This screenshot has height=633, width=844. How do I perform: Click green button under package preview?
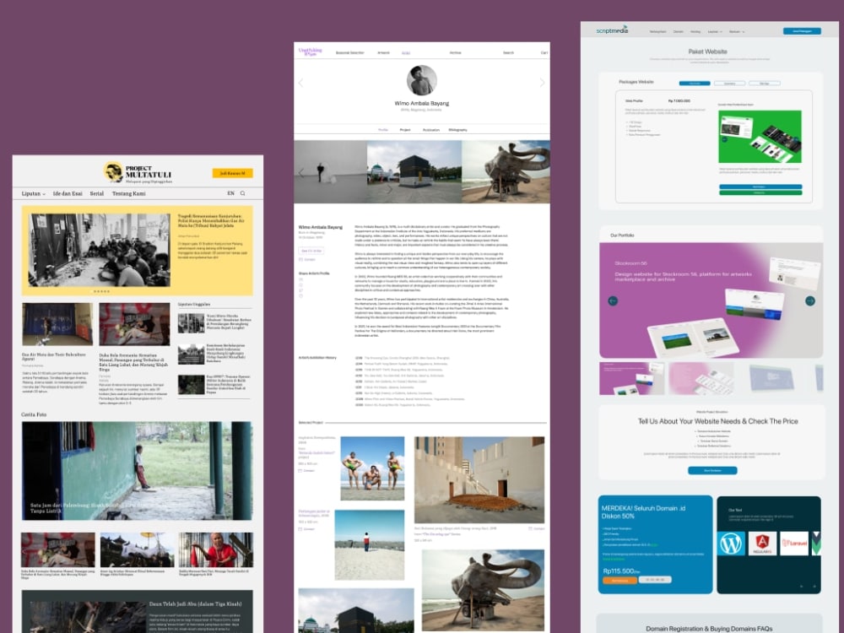(760, 192)
